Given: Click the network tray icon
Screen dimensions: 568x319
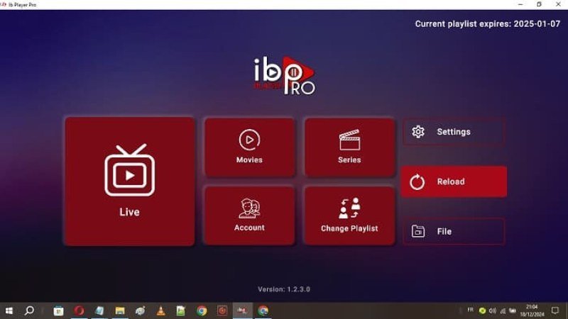Looking at the screenshot, I should click(503, 310).
